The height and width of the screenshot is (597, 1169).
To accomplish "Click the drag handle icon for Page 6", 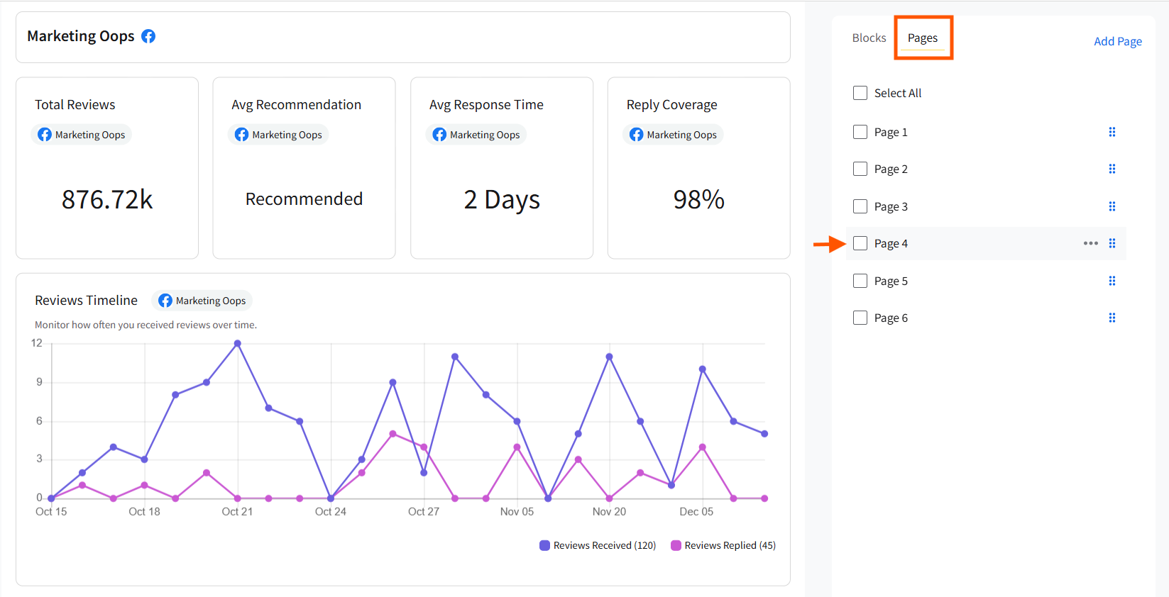I will pos(1112,318).
